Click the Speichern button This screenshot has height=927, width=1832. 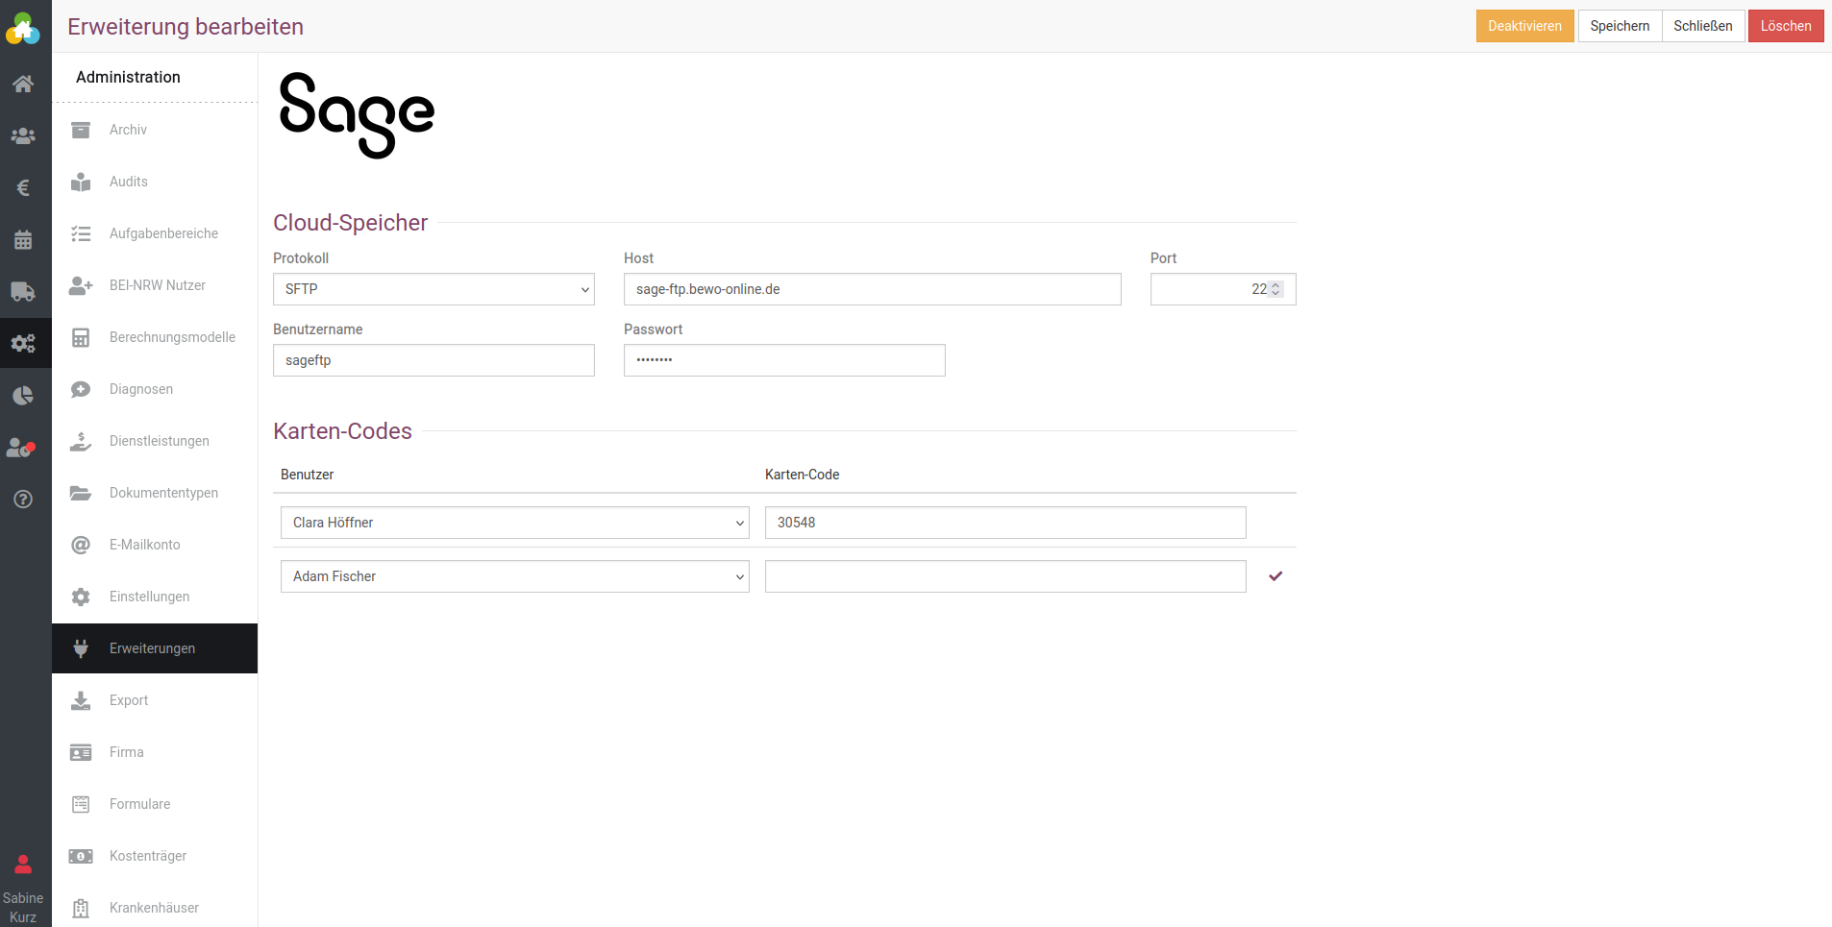(x=1620, y=26)
